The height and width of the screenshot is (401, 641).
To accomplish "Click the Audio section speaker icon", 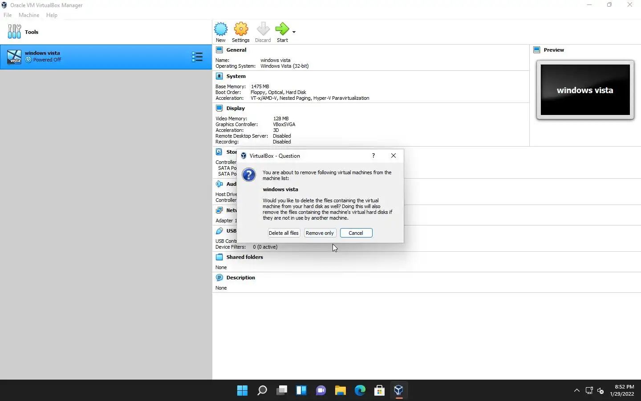I will [219, 184].
